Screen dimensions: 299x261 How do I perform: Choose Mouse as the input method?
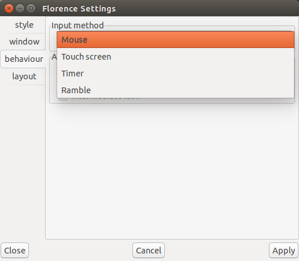(175, 39)
